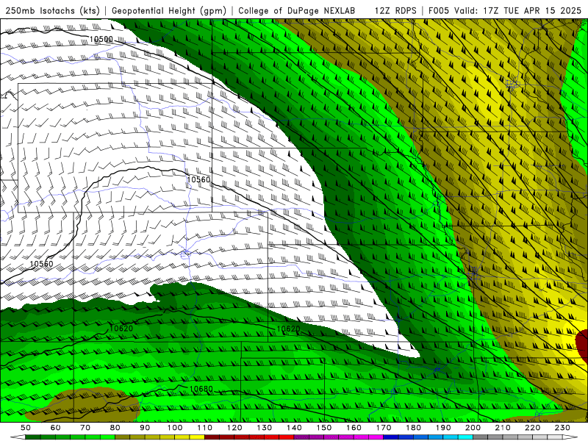Click the 10620 contour label left of the blue river line
This screenshot has height=441, width=588.
121,328
